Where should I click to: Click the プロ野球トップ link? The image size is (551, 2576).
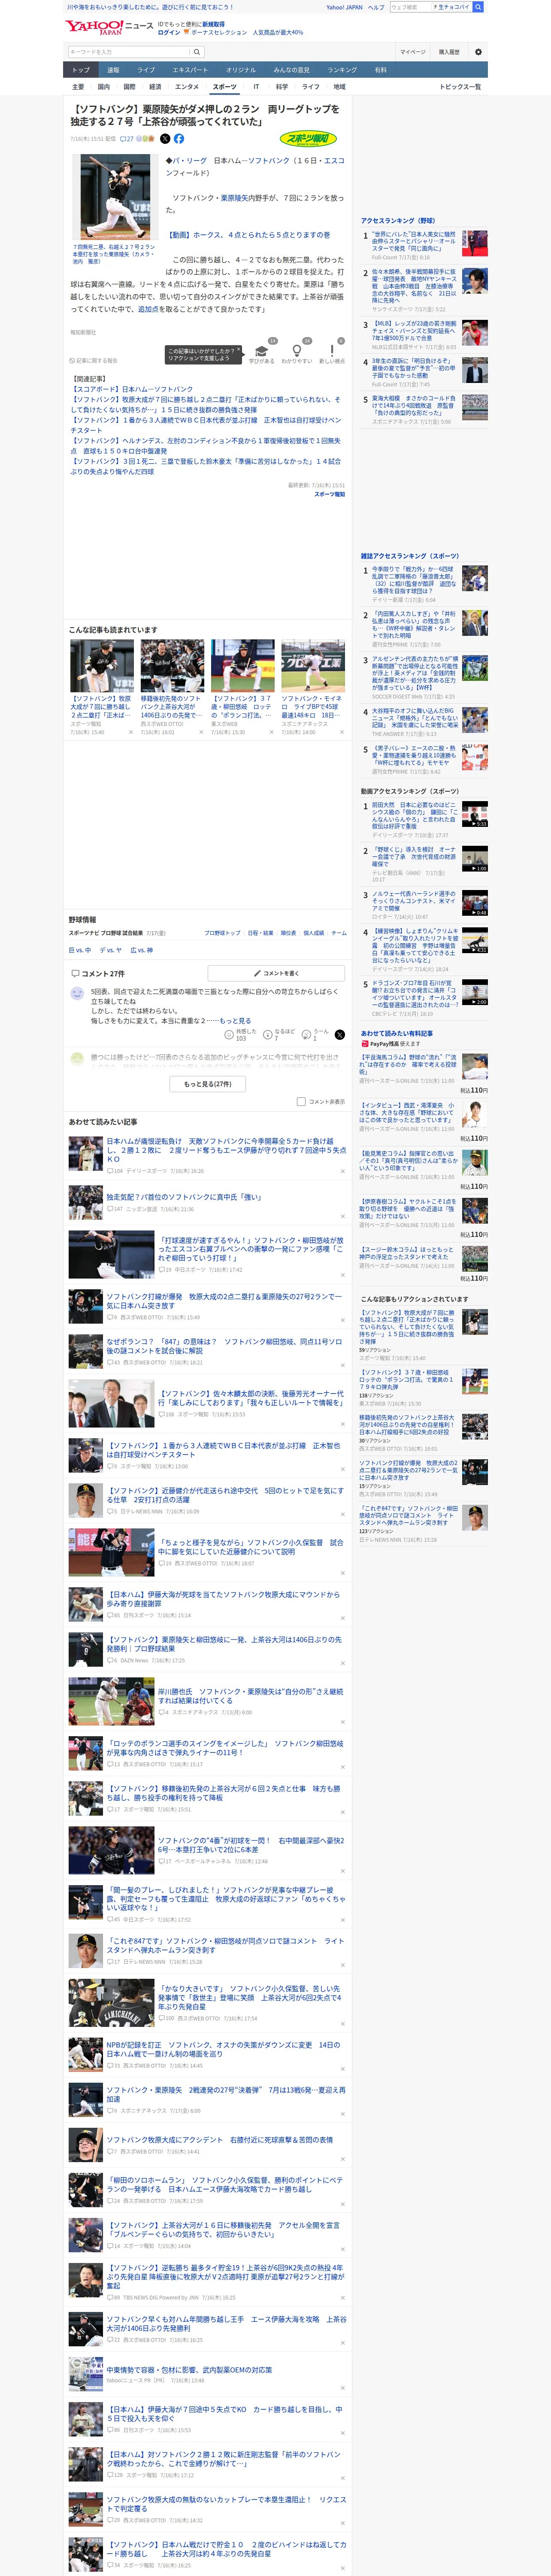click(222, 933)
